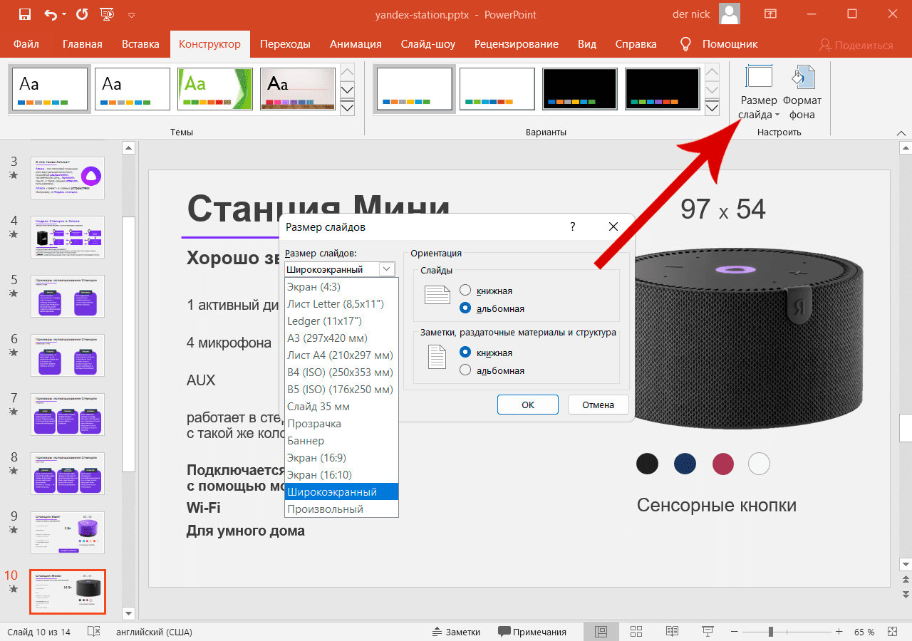Select Широкоэкранный in the size list
912x641 pixels.
[341, 492]
